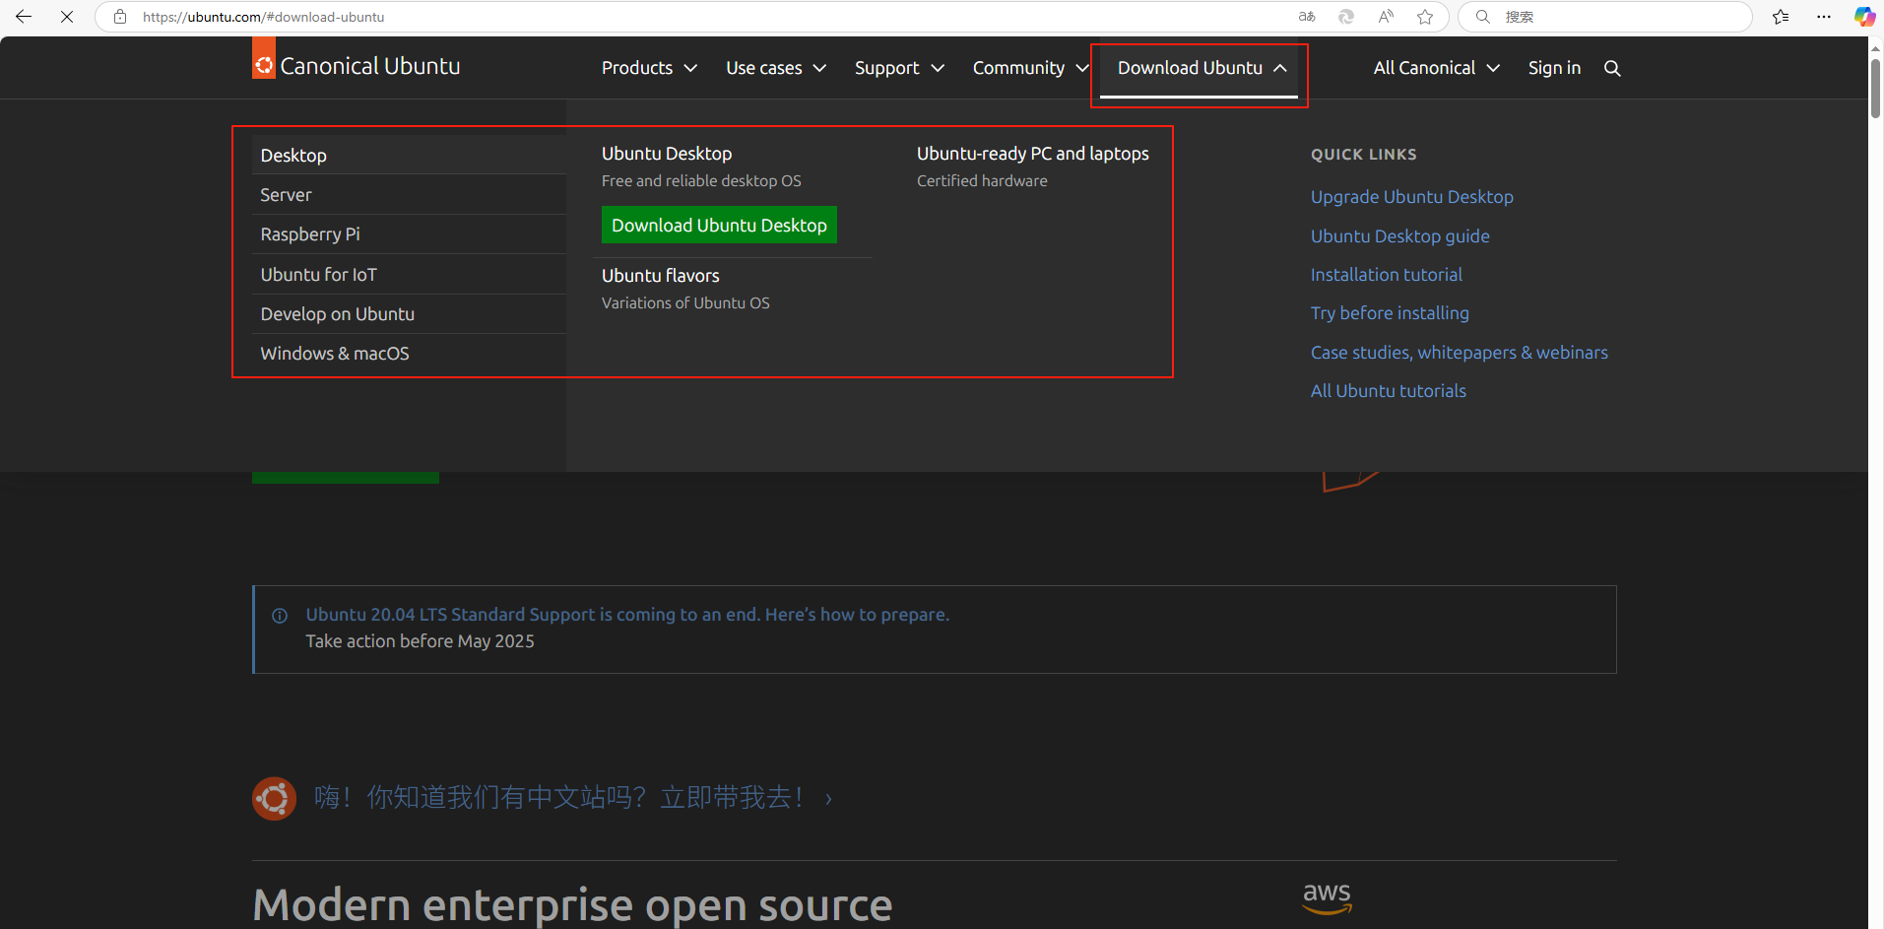Select the Ubuntu for IoT category
1884x929 pixels.
(409, 275)
